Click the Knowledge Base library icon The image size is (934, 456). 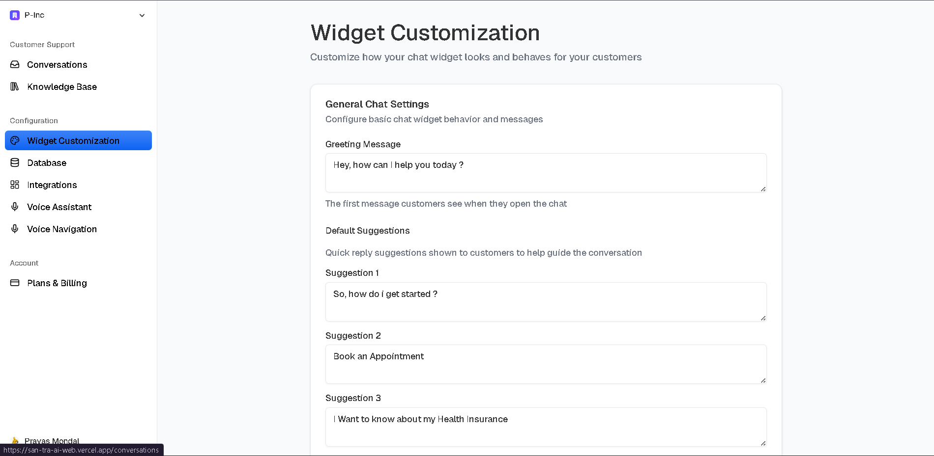15,86
